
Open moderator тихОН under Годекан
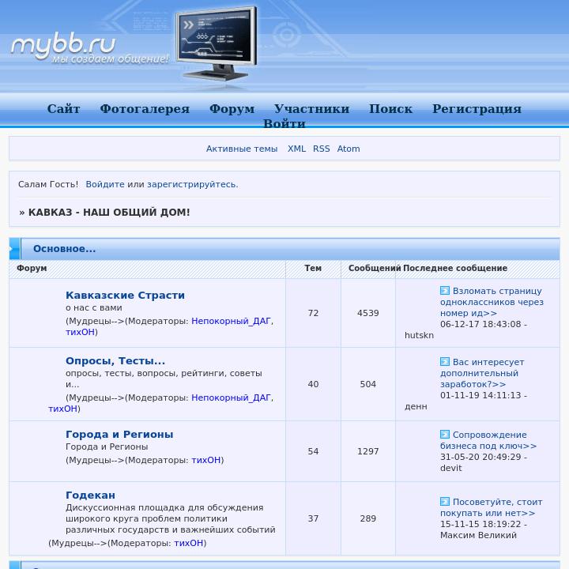coord(189,543)
